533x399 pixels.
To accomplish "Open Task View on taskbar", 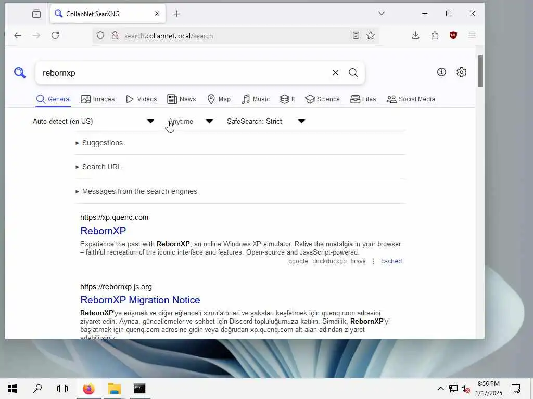I will 62,389.
